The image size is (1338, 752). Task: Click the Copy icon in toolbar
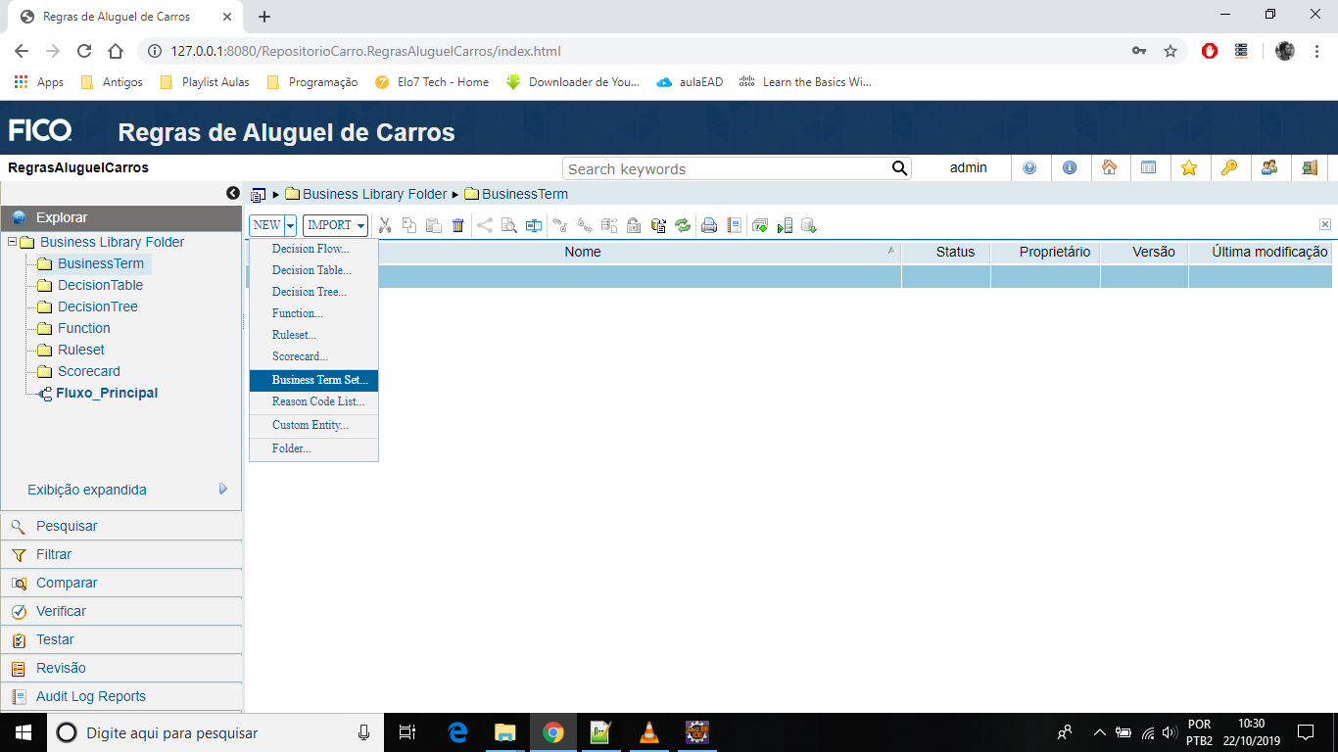click(409, 225)
